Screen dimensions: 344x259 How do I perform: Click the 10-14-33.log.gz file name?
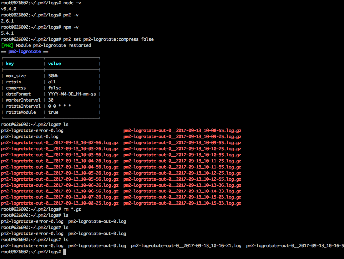tap(182, 191)
